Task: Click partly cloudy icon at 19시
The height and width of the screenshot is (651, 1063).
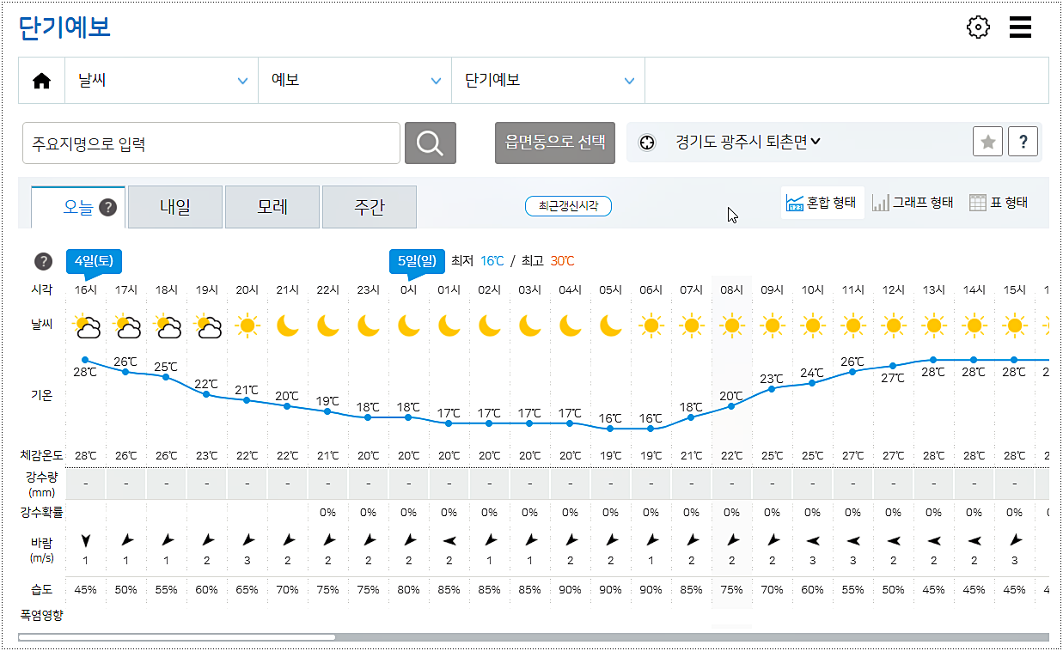Action: [x=207, y=325]
